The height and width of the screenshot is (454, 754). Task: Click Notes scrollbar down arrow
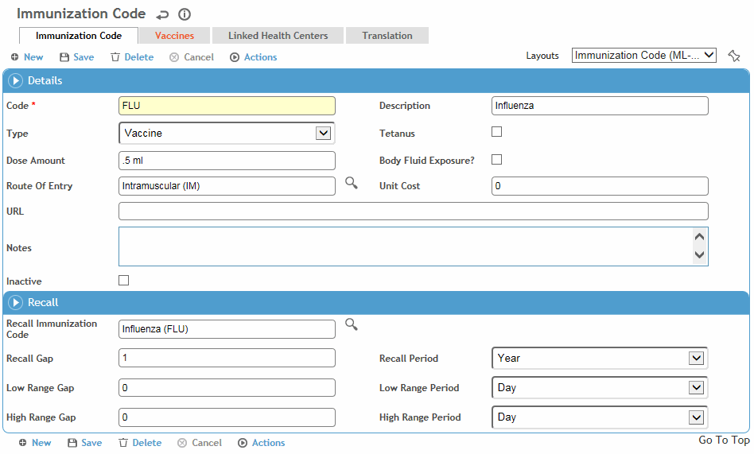(x=700, y=255)
